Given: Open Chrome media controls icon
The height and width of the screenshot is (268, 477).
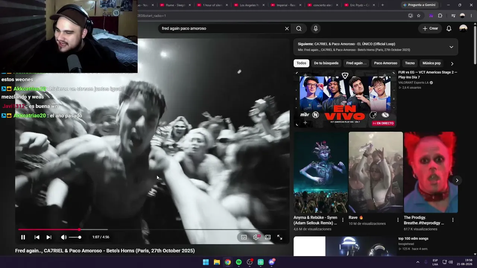Looking at the screenshot, I should point(453,16).
